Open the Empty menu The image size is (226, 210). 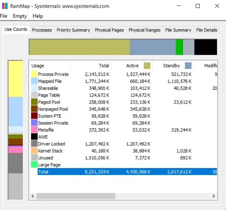[20, 16]
